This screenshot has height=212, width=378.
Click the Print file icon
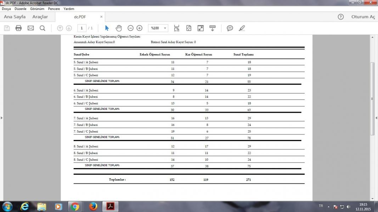click(x=19, y=28)
